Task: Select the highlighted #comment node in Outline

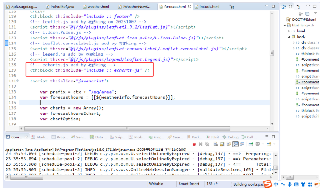Action: click(307, 82)
